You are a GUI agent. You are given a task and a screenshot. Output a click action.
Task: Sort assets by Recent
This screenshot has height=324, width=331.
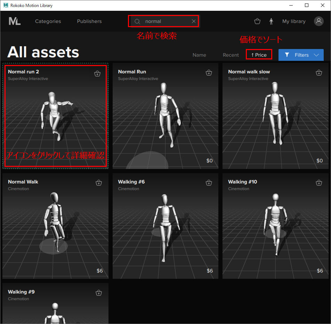[231, 55]
